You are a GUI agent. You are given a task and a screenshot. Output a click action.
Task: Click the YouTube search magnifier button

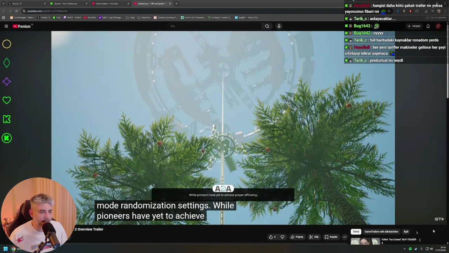click(x=267, y=26)
